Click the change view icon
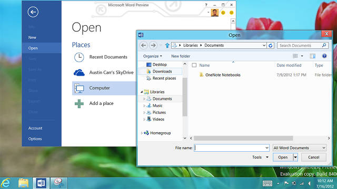337x189 pixels. (x=295, y=56)
